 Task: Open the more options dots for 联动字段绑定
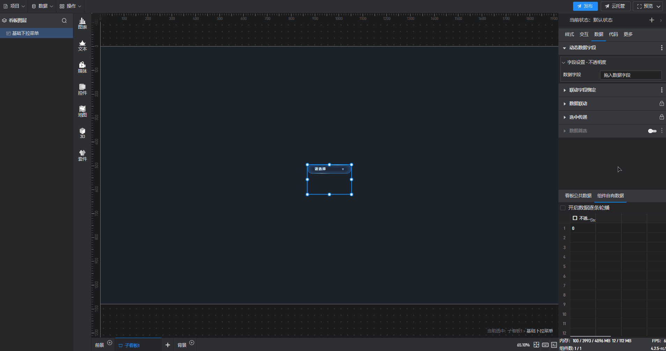click(661, 90)
